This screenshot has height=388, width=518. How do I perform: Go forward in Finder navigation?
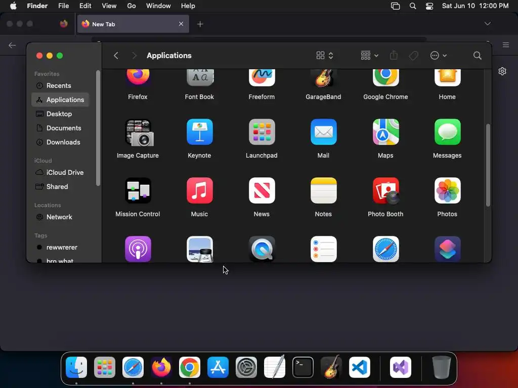tap(134, 56)
